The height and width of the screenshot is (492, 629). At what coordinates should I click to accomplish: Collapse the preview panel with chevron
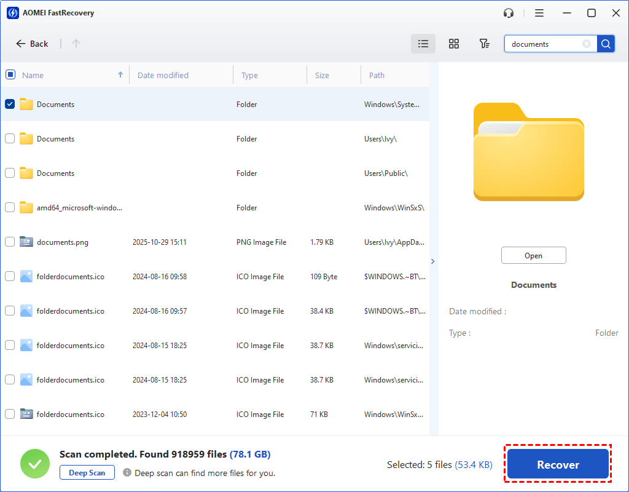432,261
